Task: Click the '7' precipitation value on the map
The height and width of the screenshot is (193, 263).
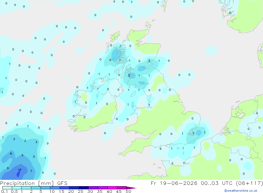Action: point(31,171)
